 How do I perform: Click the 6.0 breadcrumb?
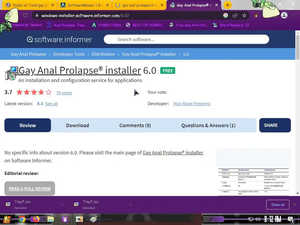coord(186,54)
